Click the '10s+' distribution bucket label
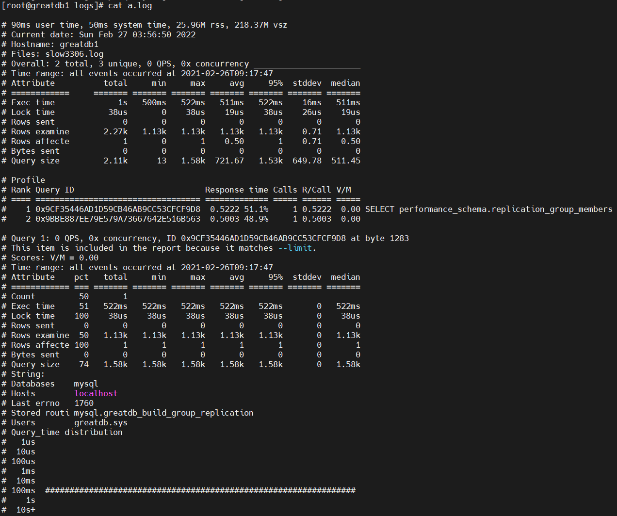Screen dimensions: 617x516 26,510
